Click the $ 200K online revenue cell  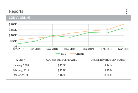coord(108,75)
